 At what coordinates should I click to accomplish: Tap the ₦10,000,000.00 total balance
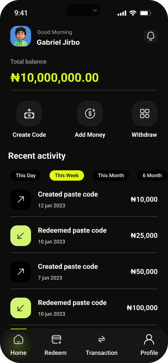[55, 77]
